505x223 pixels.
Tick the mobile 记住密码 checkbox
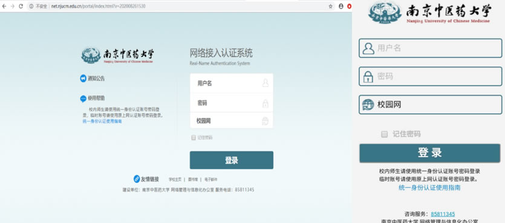pyautogui.click(x=384, y=134)
